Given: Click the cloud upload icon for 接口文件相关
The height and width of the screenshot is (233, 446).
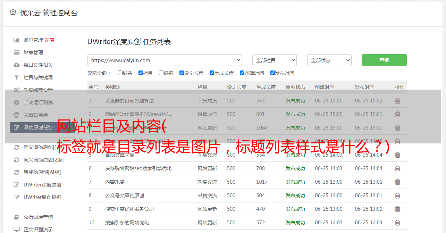Looking at the screenshot, I should 16,65.
